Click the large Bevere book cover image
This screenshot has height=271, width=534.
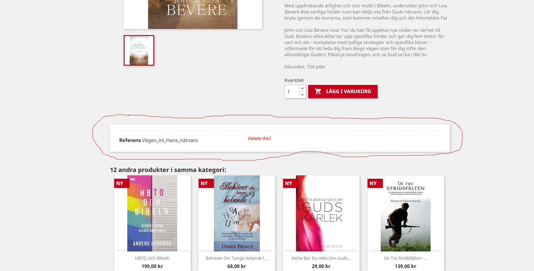[193, 14]
